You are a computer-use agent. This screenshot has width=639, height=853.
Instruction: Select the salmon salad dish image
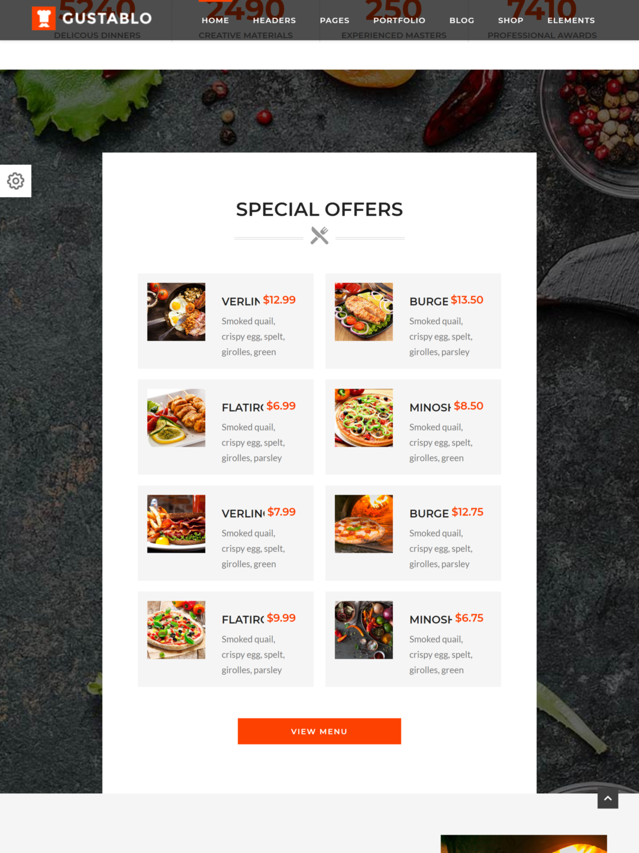tap(364, 312)
